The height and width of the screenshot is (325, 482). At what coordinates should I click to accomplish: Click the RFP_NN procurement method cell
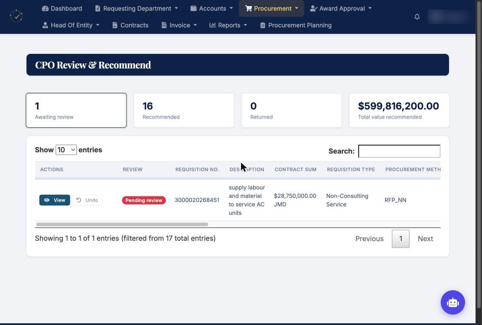click(x=395, y=200)
